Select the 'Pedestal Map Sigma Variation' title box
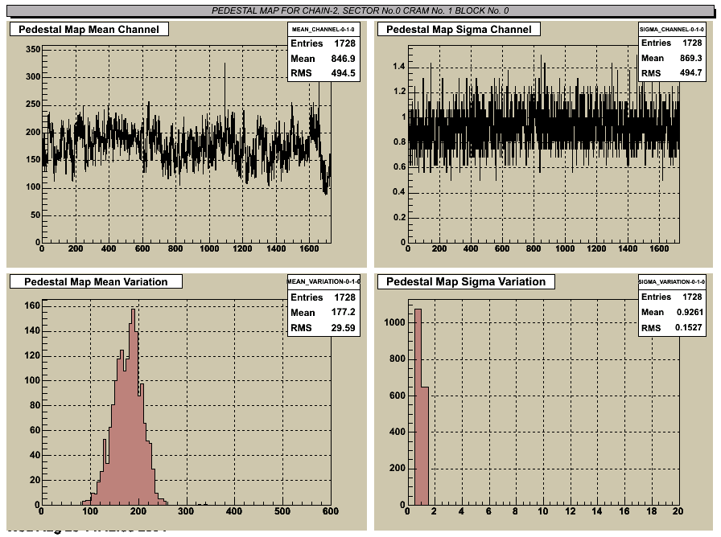This screenshot has width=721, height=537. [466, 281]
